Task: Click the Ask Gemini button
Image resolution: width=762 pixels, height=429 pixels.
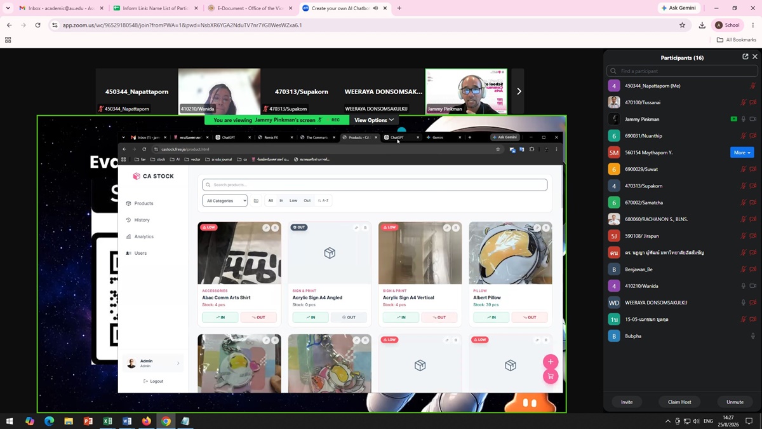Action: 679,8
